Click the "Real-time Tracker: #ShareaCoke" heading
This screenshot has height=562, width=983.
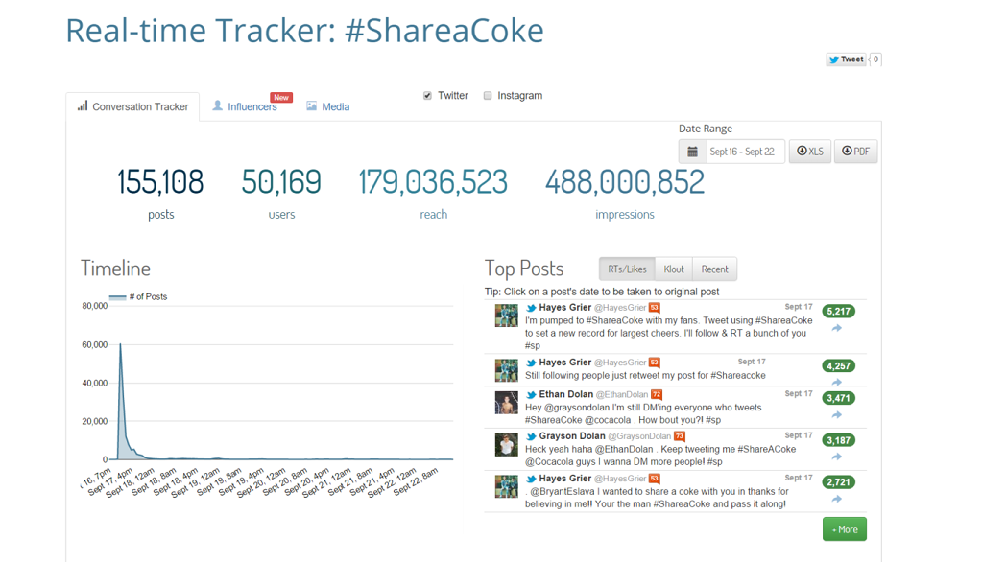(304, 30)
